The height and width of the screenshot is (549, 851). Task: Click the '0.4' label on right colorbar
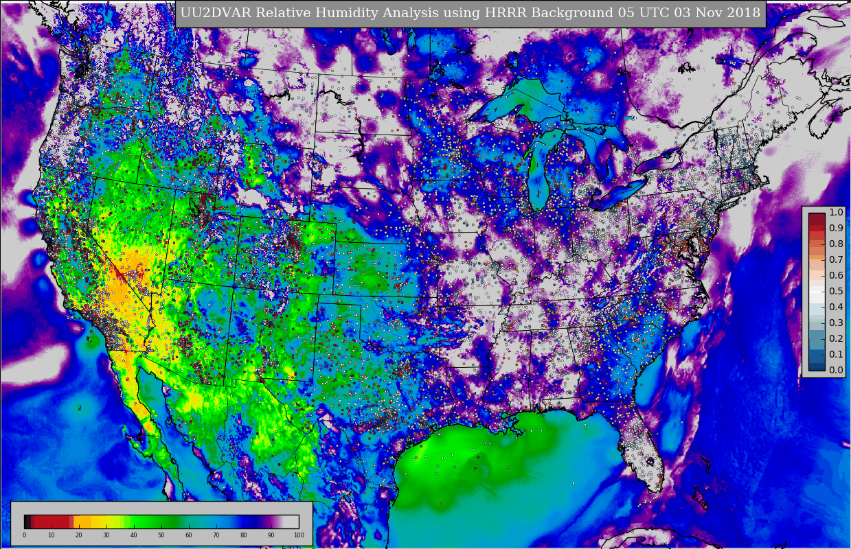coord(836,307)
